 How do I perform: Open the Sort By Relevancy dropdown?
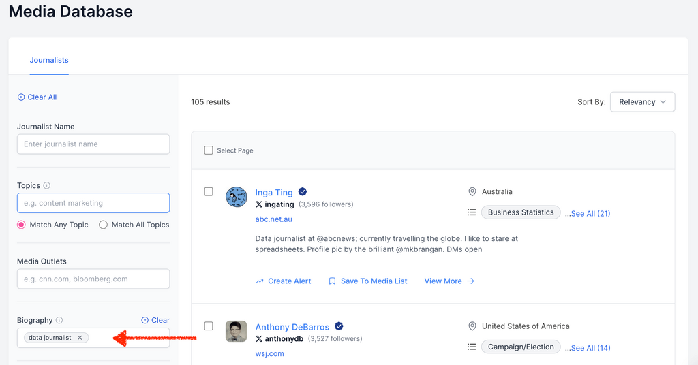[x=642, y=102]
